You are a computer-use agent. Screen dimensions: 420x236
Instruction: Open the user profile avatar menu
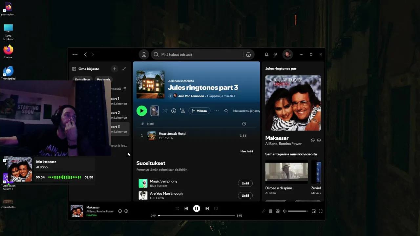click(x=287, y=54)
